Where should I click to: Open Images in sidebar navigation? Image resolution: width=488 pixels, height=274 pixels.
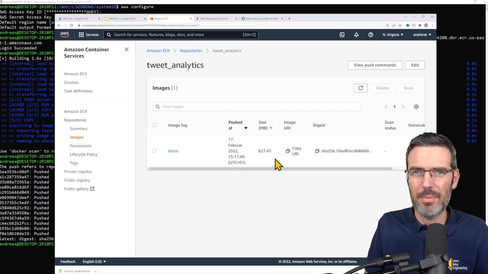pos(77,137)
